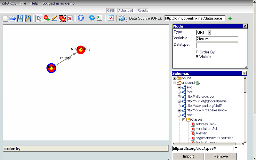Viewport: 256px width, 160px height.
Task: Open the data sources folder icon
Action: 122,18
